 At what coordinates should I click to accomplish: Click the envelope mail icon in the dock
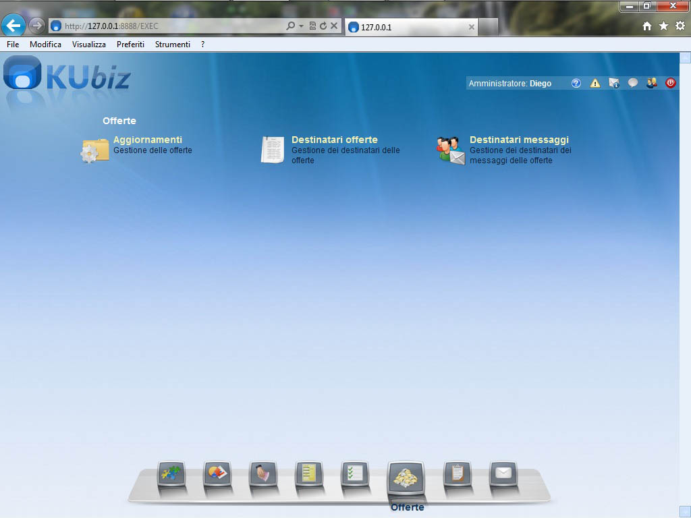coord(503,473)
